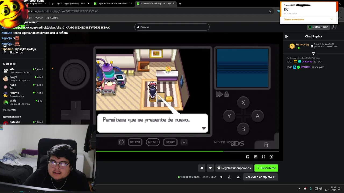Tap the emulator Y button
The width and height of the screenshot is (344, 193).
229,116
